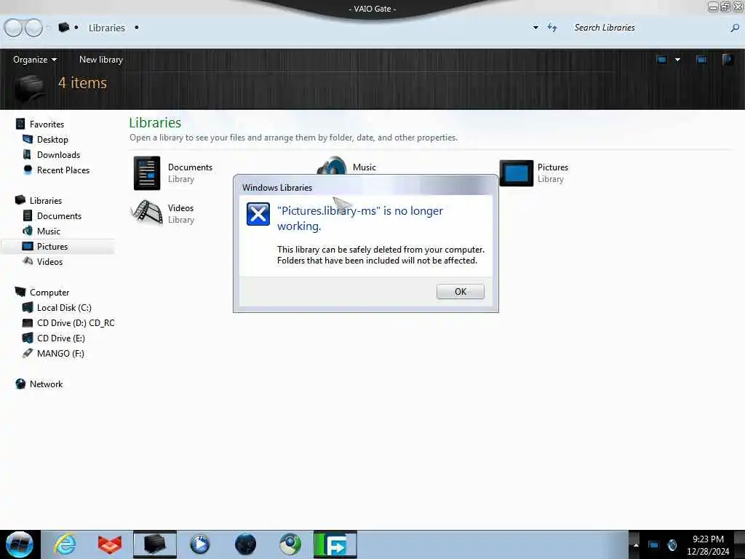
Task: Select Videos under Libraries in sidebar
Action: pyautogui.click(x=49, y=262)
